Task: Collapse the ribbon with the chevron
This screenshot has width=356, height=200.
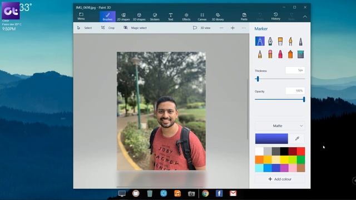Action: click(305, 17)
